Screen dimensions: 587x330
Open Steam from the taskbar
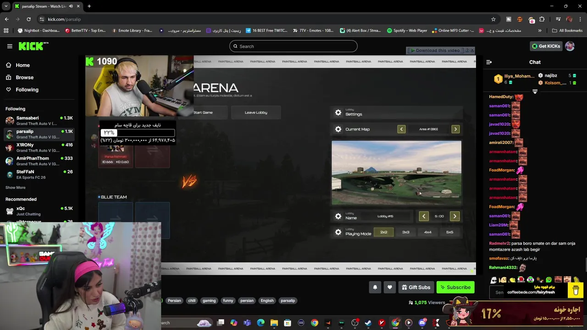point(368,323)
